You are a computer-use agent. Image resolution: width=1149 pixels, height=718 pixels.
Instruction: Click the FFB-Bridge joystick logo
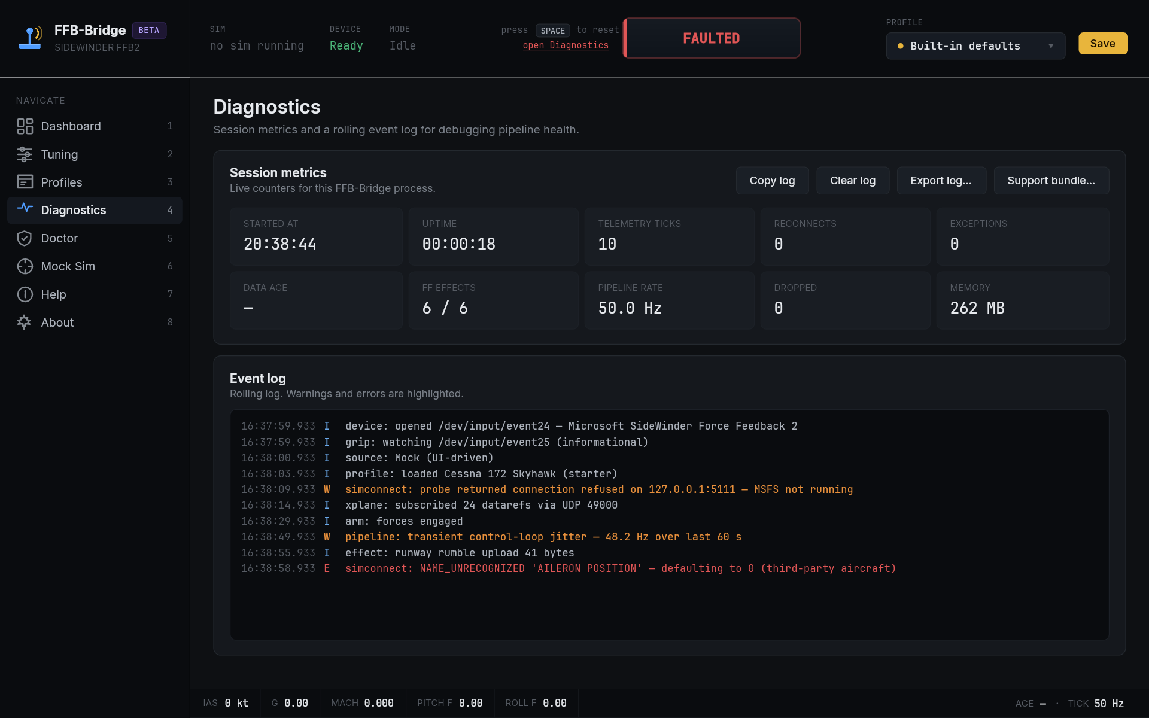click(x=30, y=38)
